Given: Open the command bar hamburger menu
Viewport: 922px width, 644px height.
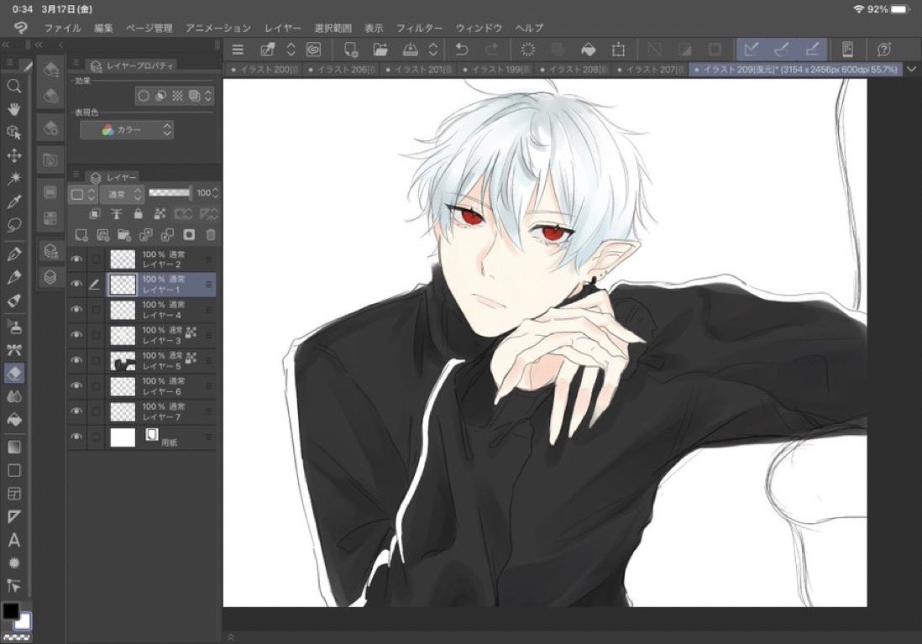Looking at the screenshot, I should click(238, 50).
